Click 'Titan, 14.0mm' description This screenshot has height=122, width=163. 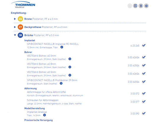(34, 115)
